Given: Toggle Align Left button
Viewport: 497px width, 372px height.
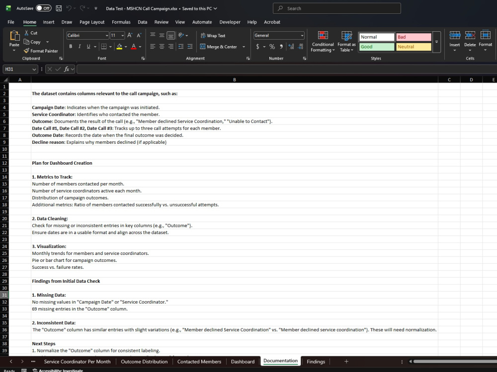Looking at the screenshot, I should [x=153, y=47].
